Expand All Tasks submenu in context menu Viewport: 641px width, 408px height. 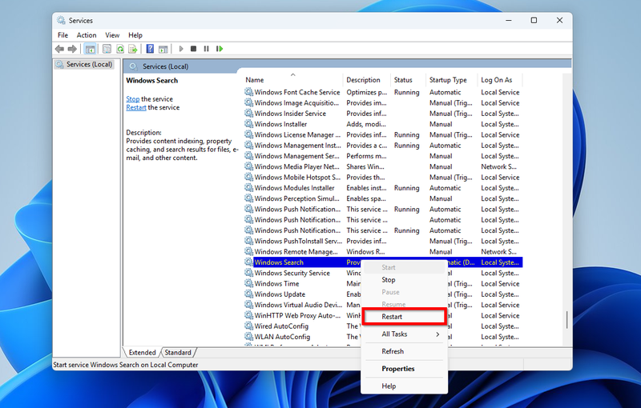point(405,334)
